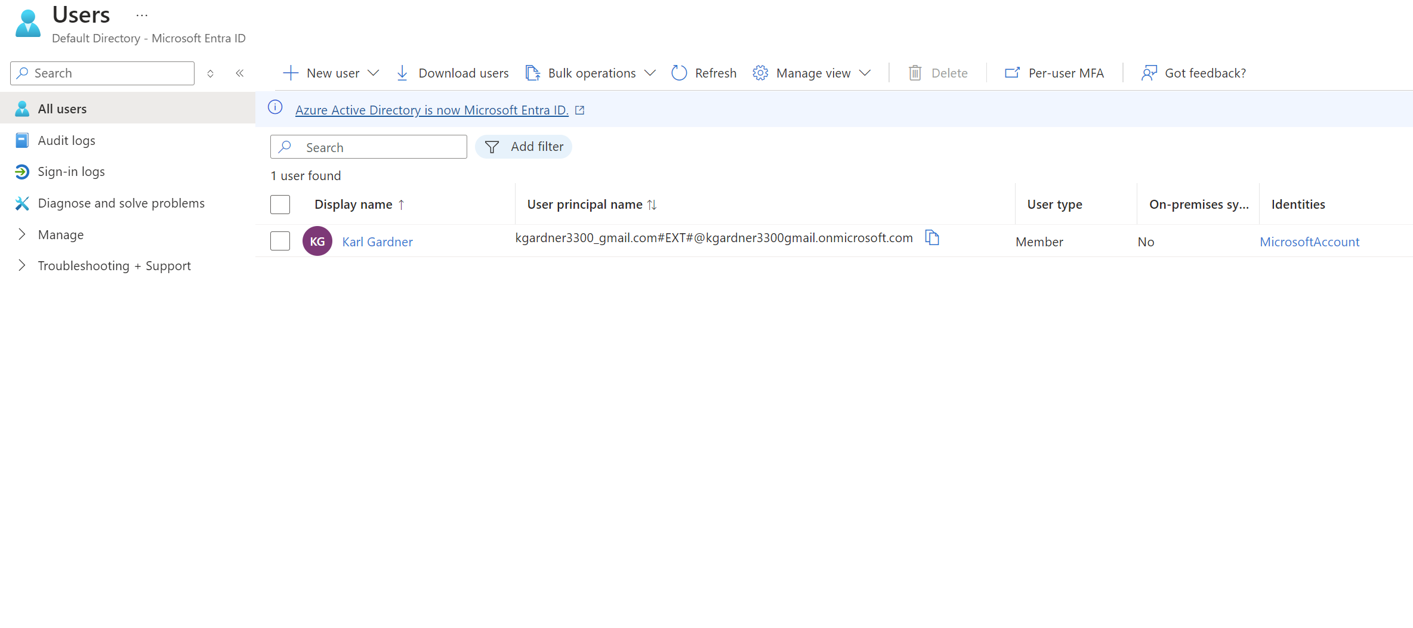Click the User principal name column header text
Viewport: 1413px width, 628px height.
point(585,205)
